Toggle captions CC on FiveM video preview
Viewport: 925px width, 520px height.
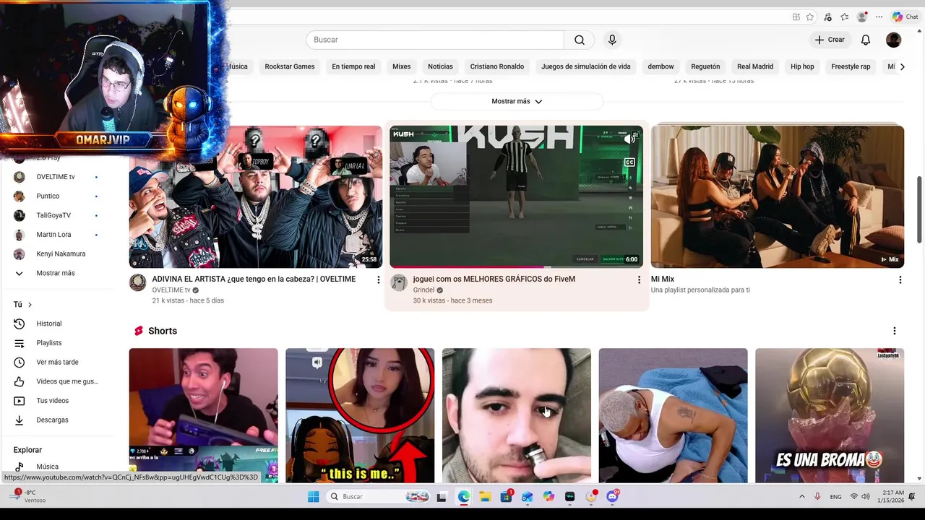click(629, 162)
